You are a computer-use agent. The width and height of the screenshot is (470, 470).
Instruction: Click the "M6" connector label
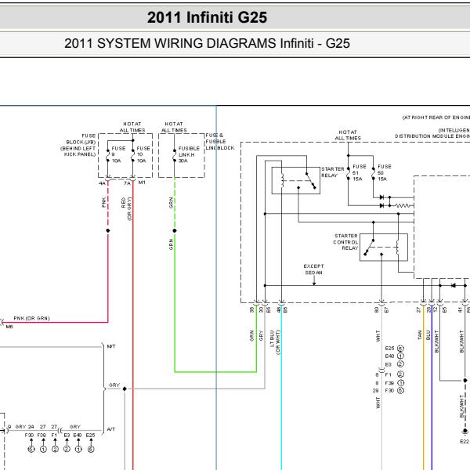point(9,327)
